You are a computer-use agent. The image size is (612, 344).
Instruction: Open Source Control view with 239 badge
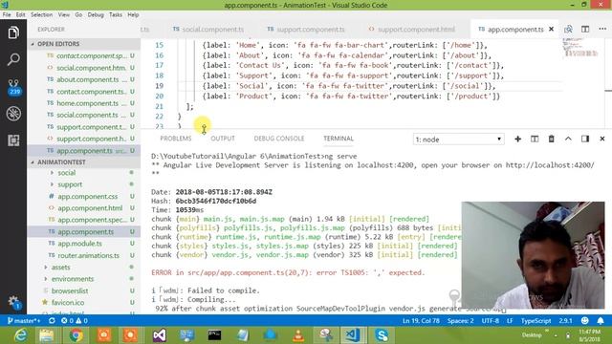[13, 87]
